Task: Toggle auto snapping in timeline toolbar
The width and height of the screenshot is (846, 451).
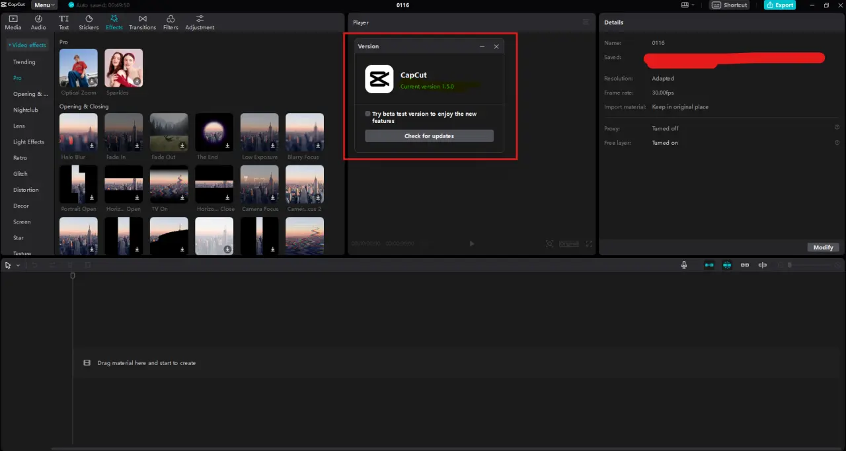Action: click(x=727, y=265)
